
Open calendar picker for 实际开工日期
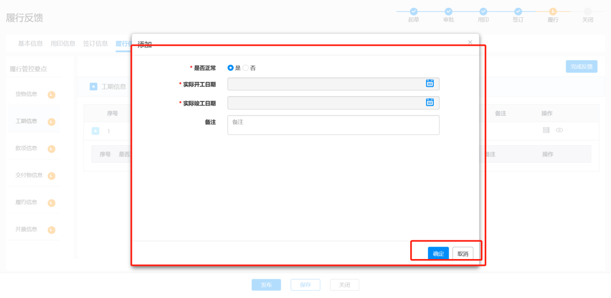pyautogui.click(x=429, y=83)
